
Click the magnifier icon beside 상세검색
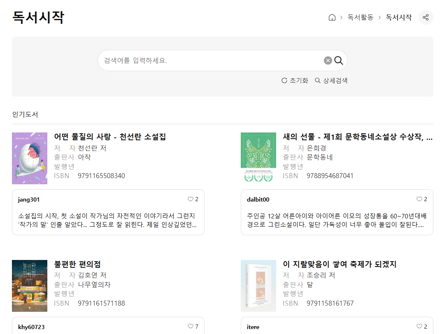[317, 80]
